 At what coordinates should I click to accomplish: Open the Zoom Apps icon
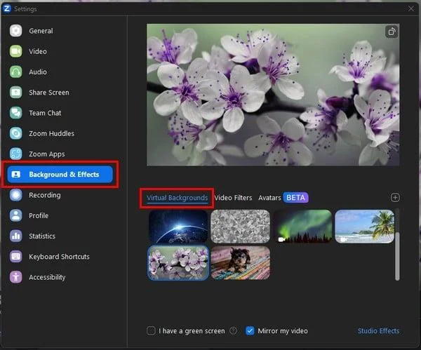coord(16,154)
